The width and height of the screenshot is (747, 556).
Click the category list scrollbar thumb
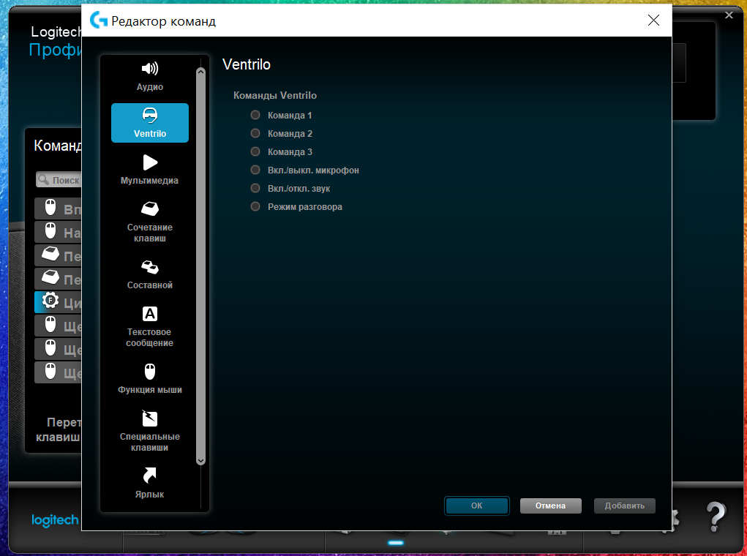pos(200,266)
